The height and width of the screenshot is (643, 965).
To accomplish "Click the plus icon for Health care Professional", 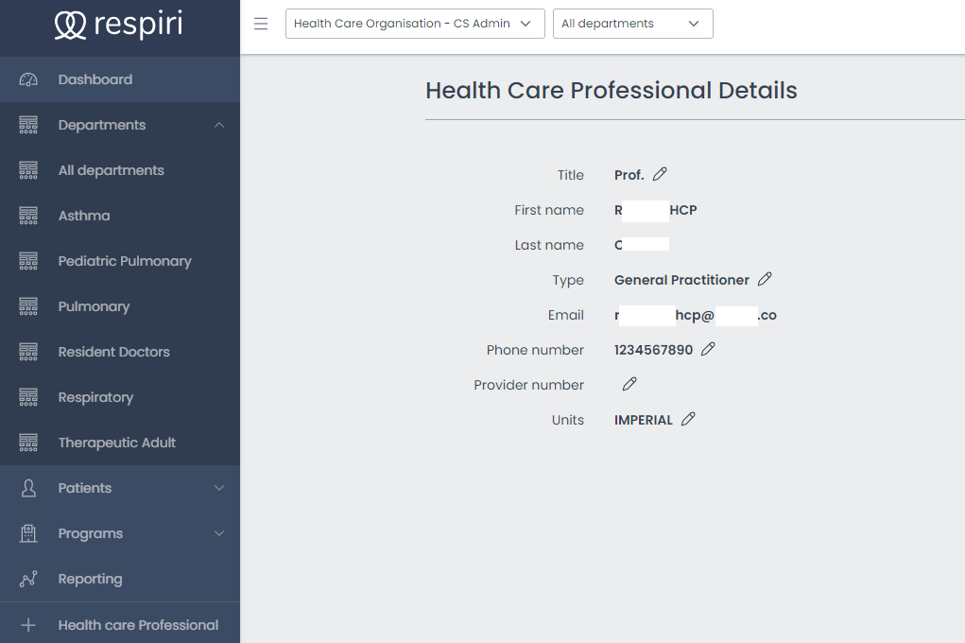I will click(x=28, y=625).
